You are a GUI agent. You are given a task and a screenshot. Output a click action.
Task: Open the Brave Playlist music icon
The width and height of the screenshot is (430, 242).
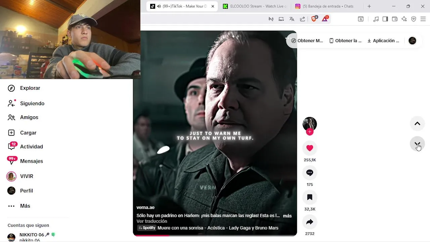(376, 19)
